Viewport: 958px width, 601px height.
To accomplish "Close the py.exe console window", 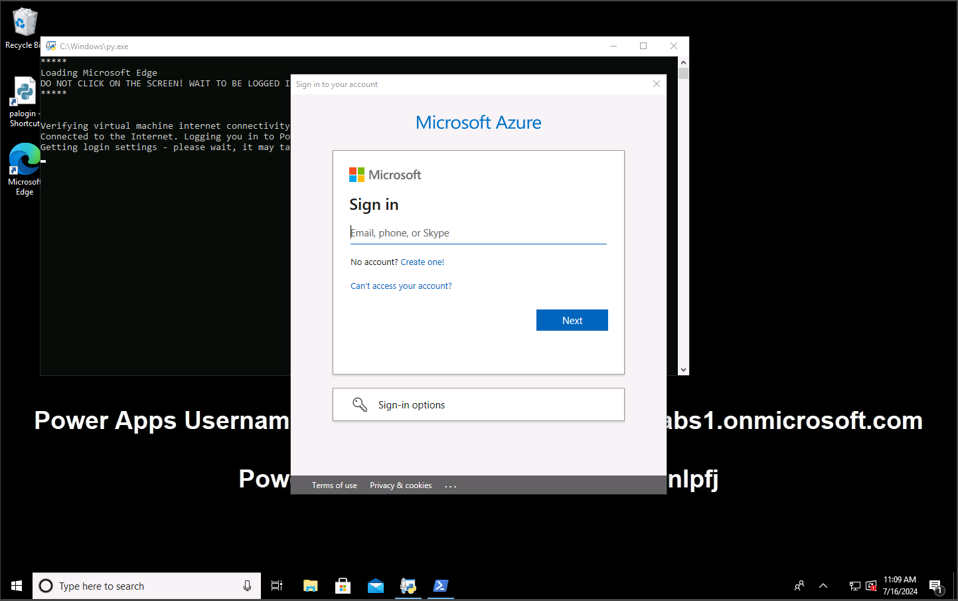I will point(674,46).
